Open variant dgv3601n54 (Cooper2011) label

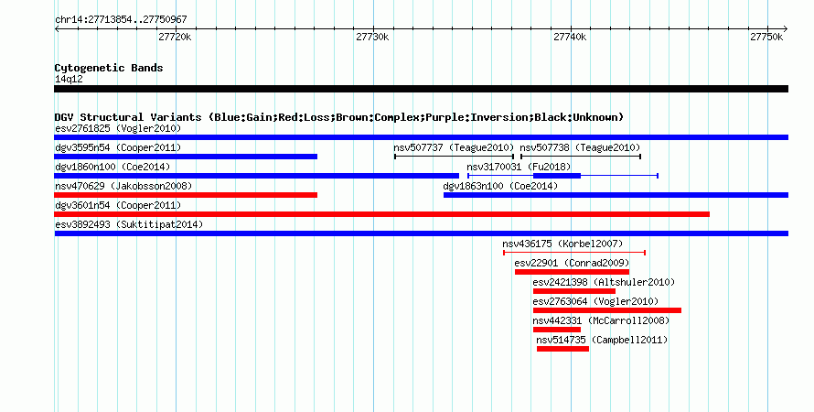(118, 205)
